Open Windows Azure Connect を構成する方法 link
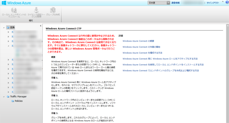 click(x=142, y=53)
